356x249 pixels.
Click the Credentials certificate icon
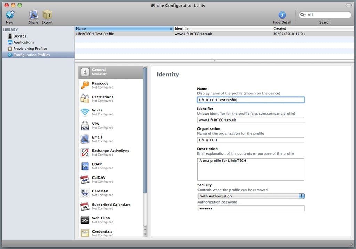click(x=85, y=233)
